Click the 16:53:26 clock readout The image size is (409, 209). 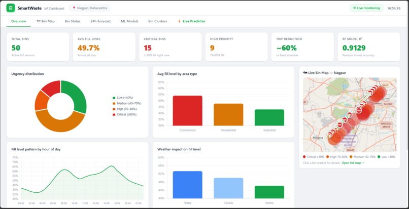click(394, 8)
